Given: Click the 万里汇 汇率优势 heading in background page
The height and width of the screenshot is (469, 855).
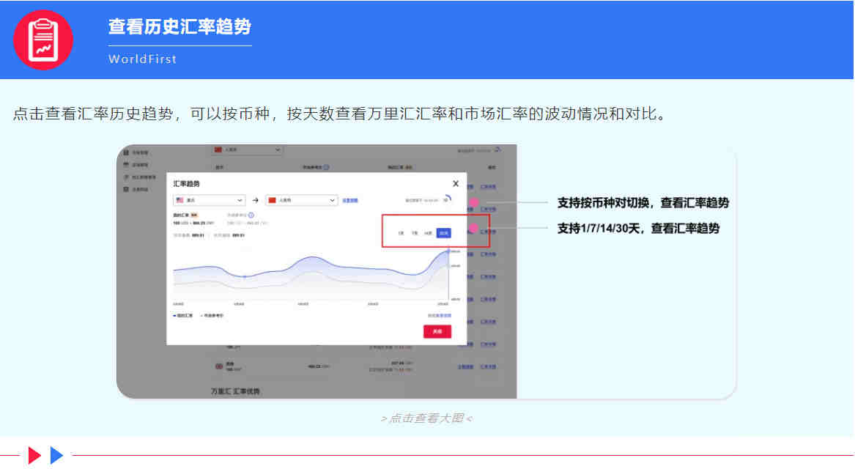Looking at the screenshot, I should tap(236, 391).
